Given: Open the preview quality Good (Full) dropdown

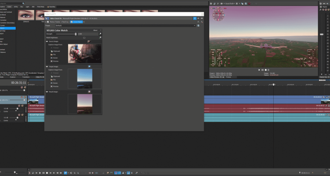Looking at the screenshot, I should (230, 4).
